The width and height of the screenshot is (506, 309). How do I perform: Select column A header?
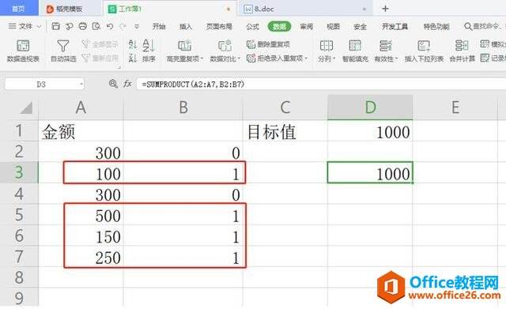click(81, 107)
